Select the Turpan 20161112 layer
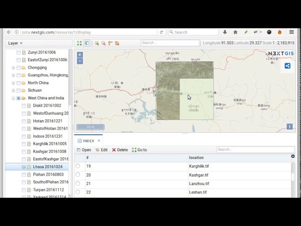301x226 pixels. [48, 190]
